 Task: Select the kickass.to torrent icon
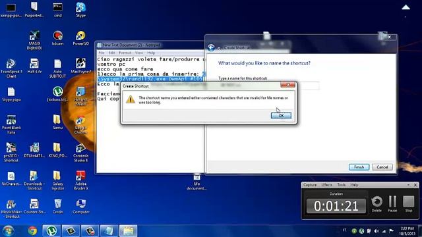point(57,94)
